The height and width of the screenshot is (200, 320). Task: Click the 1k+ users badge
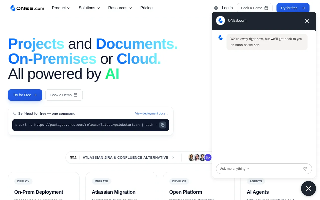[208, 157]
